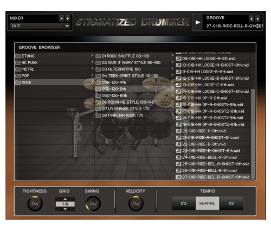Open the HC PUNK folder
The image size is (271, 230).
[55, 62]
